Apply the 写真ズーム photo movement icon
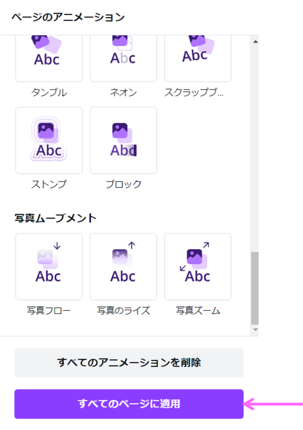This screenshot has height=430, width=303. [x=198, y=267]
